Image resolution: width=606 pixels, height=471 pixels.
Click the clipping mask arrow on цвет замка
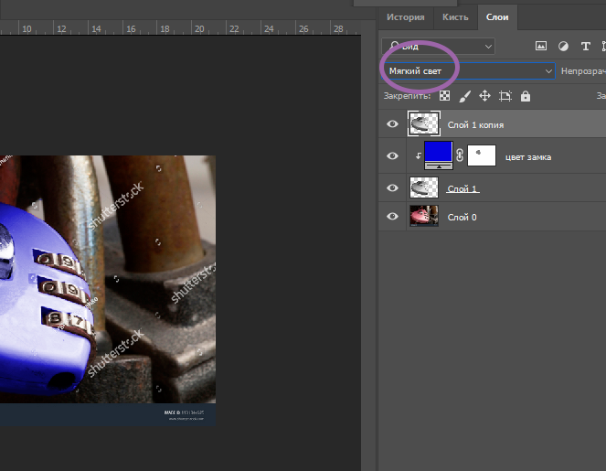tap(419, 155)
